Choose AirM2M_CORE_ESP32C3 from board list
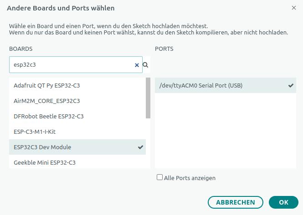This screenshot has height=215, width=303. [46, 101]
